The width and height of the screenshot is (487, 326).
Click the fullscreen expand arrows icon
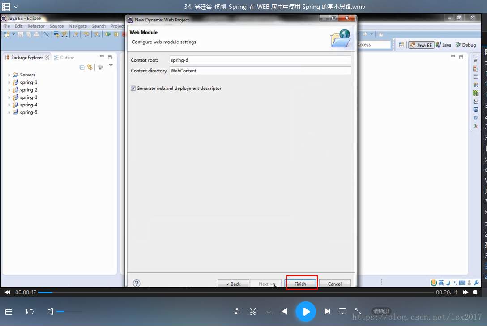point(358,311)
